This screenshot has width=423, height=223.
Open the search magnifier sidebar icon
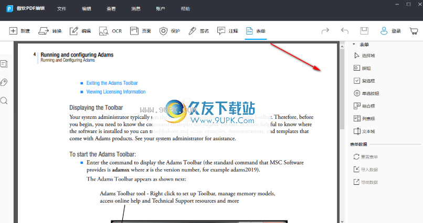point(4,101)
